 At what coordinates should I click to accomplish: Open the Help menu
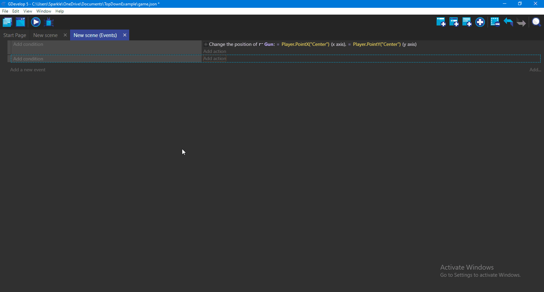point(60,11)
